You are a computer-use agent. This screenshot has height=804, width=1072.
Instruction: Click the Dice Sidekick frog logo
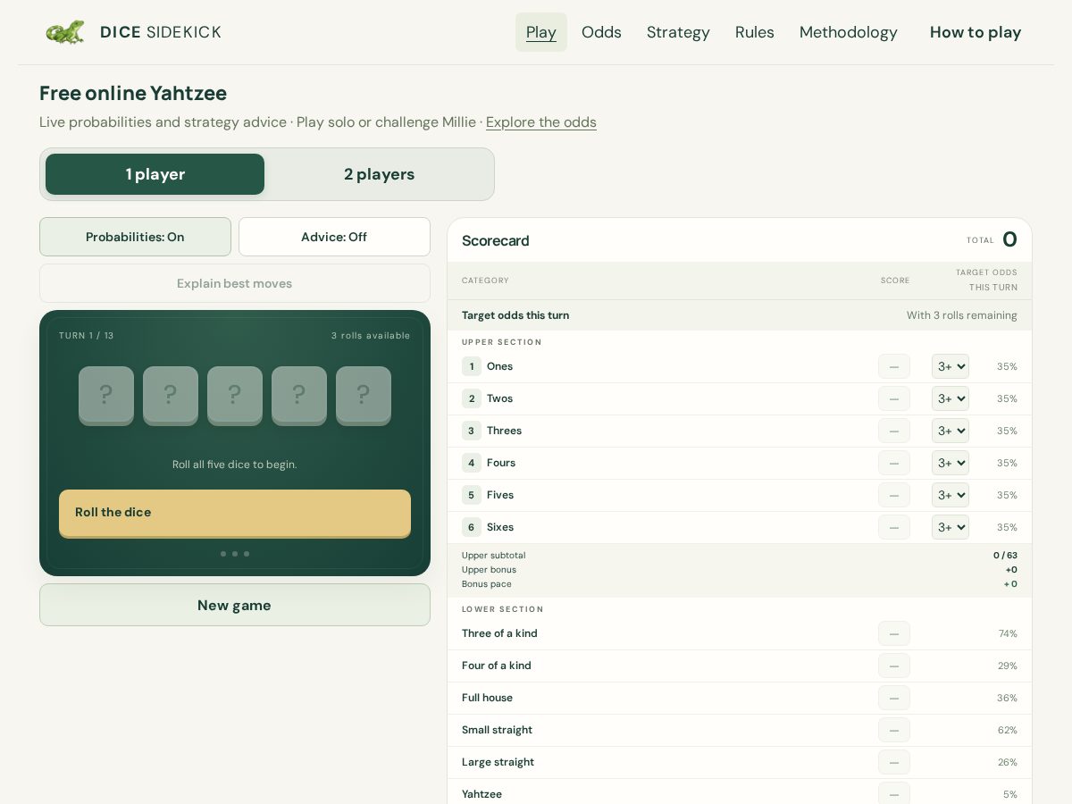(65, 32)
